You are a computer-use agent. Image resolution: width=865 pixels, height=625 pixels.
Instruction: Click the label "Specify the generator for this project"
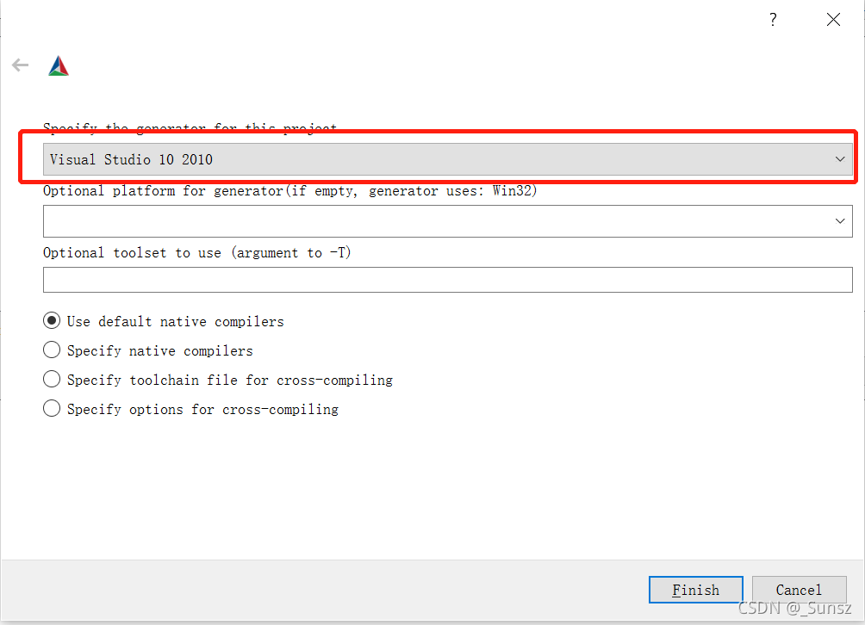[190, 127]
